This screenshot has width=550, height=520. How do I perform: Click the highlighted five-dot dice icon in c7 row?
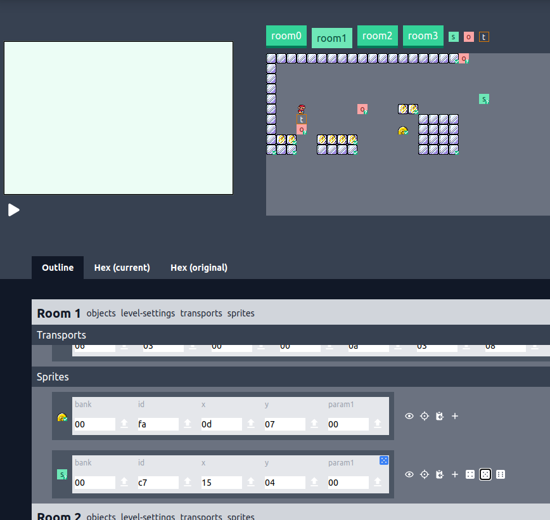485,474
